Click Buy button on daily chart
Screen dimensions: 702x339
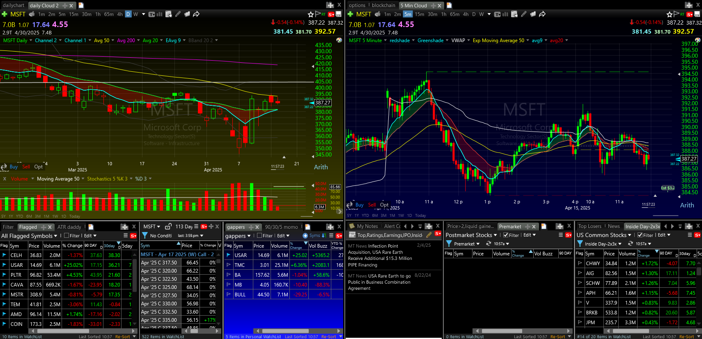(x=14, y=167)
